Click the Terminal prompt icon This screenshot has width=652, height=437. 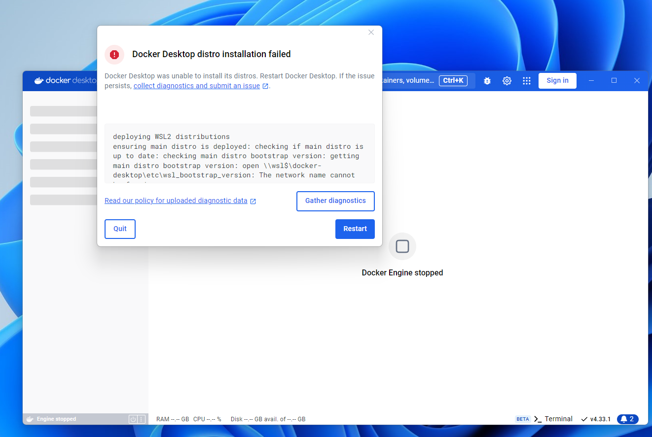(x=538, y=419)
